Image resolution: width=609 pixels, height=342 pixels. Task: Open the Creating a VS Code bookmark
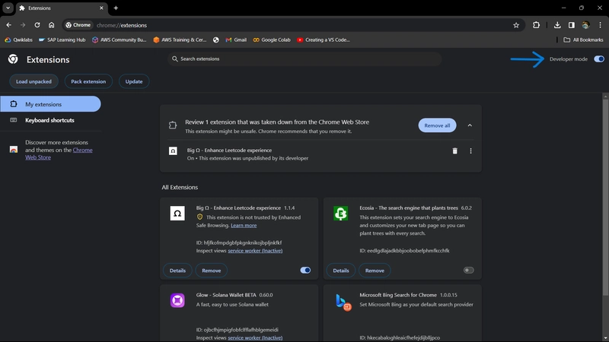click(x=323, y=40)
